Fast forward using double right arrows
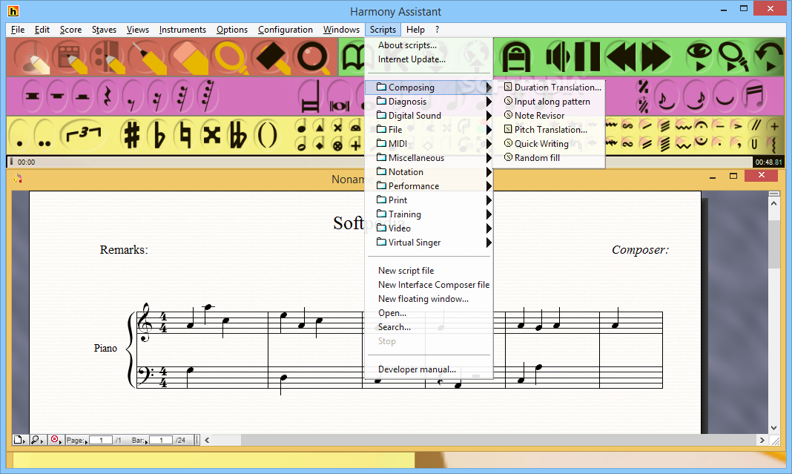792x474 pixels. click(656, 56)
